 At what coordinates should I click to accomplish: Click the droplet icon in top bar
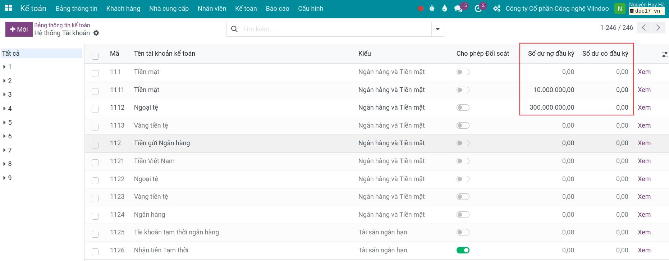coord(445,8)
